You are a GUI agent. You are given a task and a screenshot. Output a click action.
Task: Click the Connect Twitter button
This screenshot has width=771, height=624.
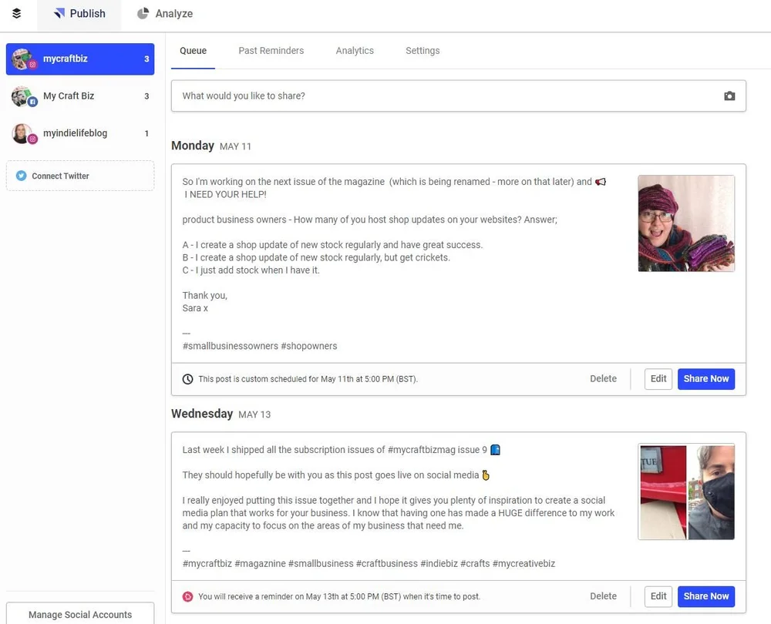[x=80, y=176]
